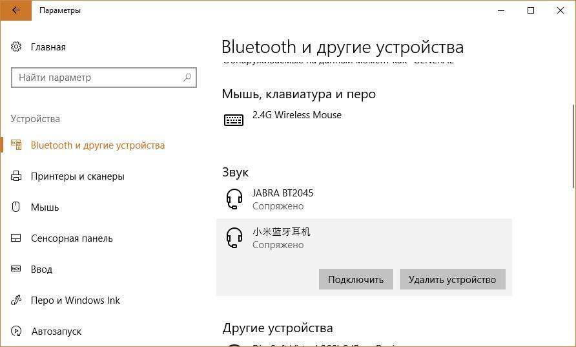Click the mouse icon in sidebar

(17, 207)
